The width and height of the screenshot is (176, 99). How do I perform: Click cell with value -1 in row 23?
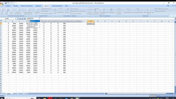click(x=5, y=72)
